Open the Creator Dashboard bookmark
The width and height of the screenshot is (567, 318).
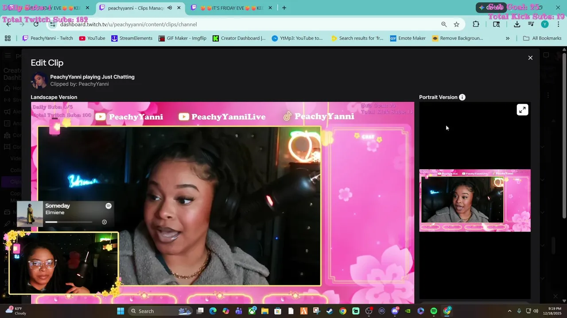click(x=239, y=38)
